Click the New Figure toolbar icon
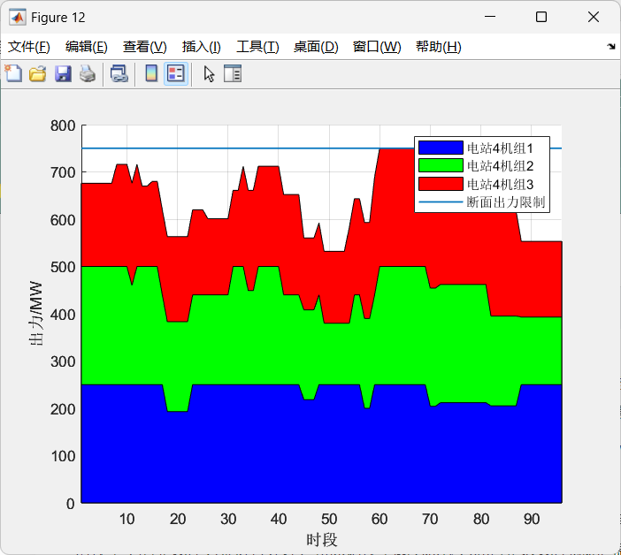This screenshot has height=555, width=621. tap(13, 74)
